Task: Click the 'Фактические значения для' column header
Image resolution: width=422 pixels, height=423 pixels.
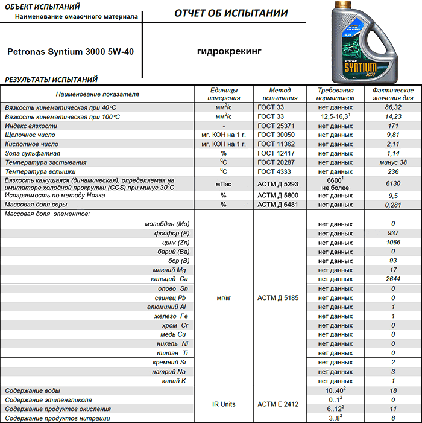Action: click(393, 94)
